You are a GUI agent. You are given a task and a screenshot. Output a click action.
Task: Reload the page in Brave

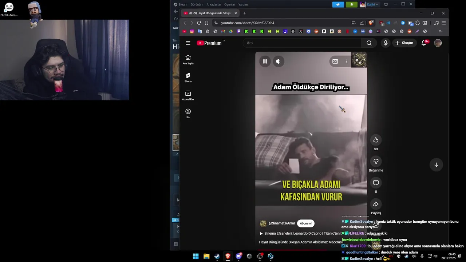point(199,23)
